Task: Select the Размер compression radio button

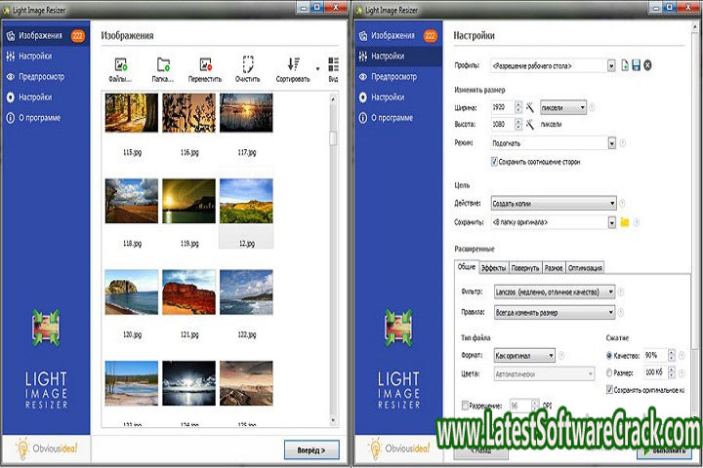Action: click(x=610, y=372)
